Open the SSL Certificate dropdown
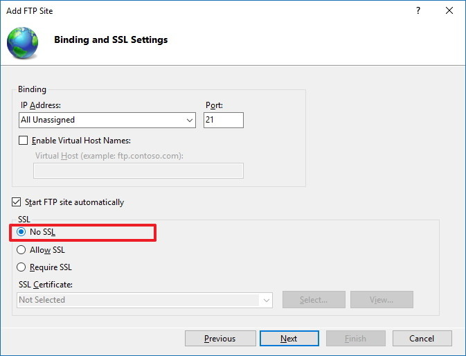Viewport: 466px width, 356px height. pyautogui.click(x=145, y=300)
